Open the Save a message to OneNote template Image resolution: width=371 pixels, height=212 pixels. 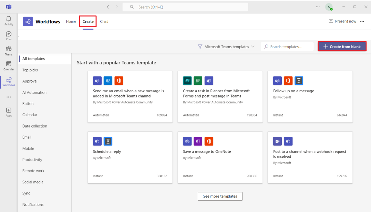tap(220, 157)
